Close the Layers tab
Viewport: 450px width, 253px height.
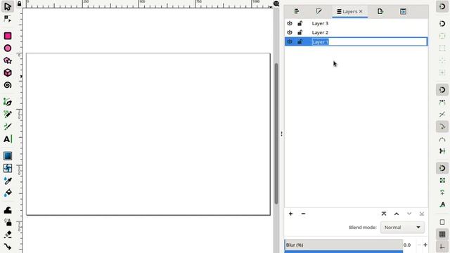coord(361,11)
